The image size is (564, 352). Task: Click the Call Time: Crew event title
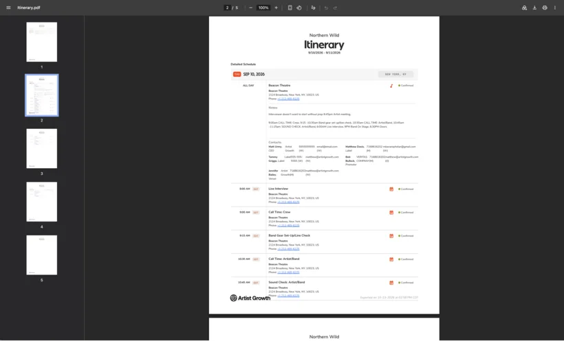[x=279, y=212]
